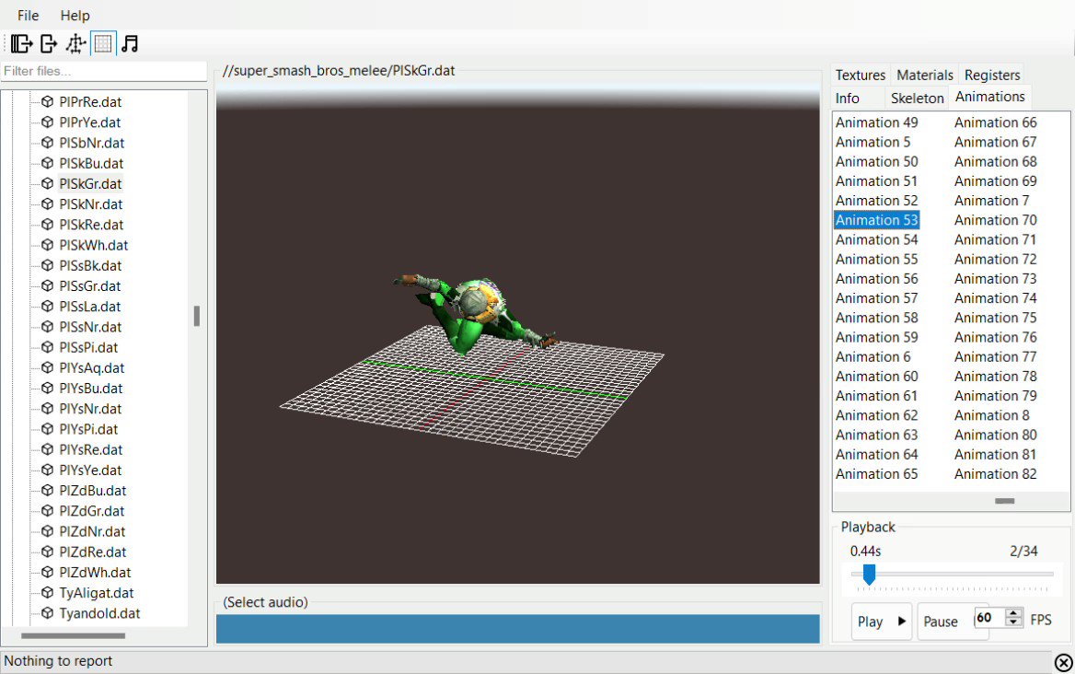
Task: Click the FPS value input field
Action: pyautogui.click(x=989, y=618)
